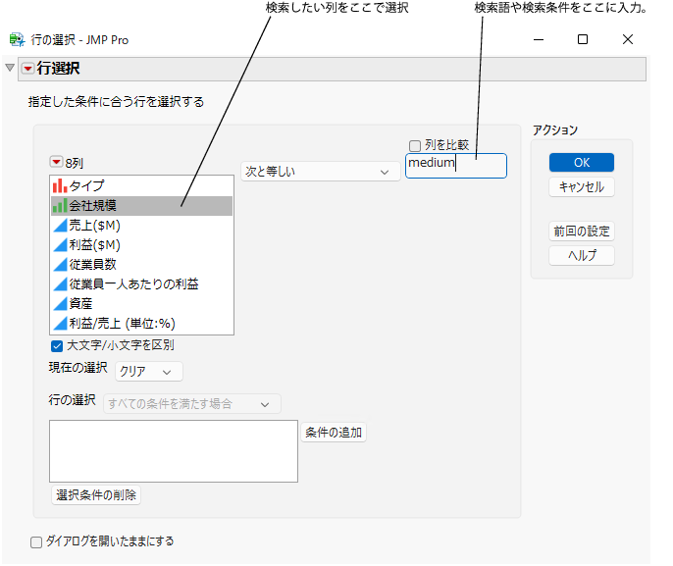Click the green bar icon of 会社規模
The width and height of the screenshot is (673, 566).
pyautogui.click(x=60, y=206)
